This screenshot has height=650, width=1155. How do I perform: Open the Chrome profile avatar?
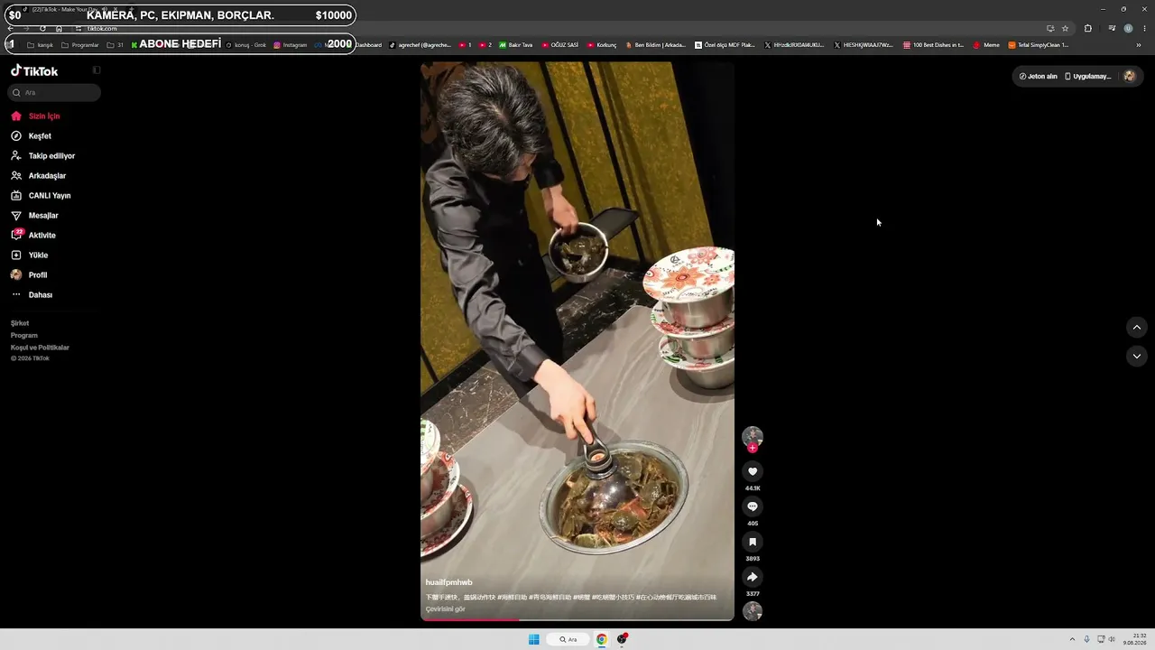tap(1128, 29)
